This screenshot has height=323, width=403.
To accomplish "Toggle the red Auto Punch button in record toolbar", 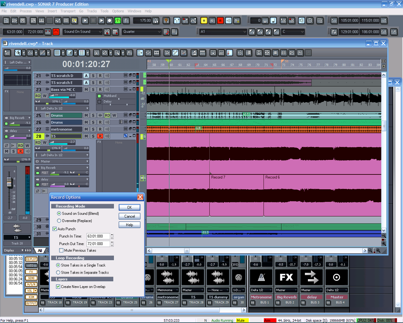I will pos(56,32).
